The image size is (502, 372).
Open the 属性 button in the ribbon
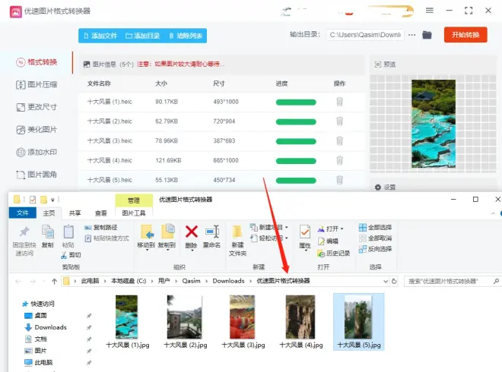tap(305, 237)
